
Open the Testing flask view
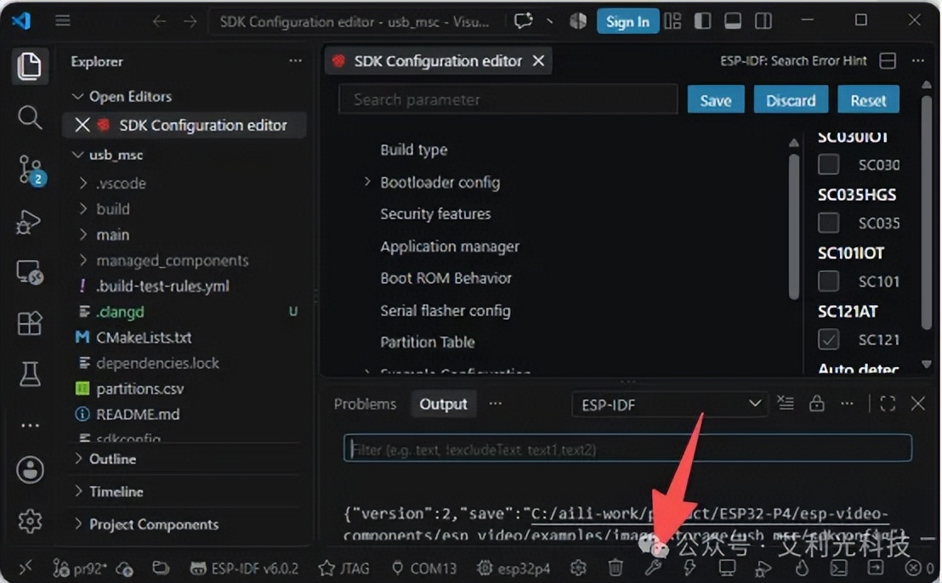click(30, 374)
